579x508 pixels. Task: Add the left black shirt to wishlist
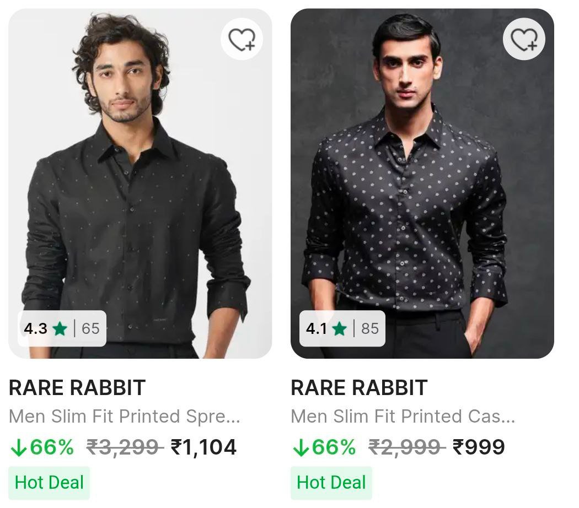click(x=242, y=40)
